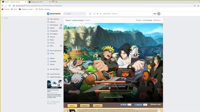Click the Нравится like button

pyautogui.click(x=138, y=105)
